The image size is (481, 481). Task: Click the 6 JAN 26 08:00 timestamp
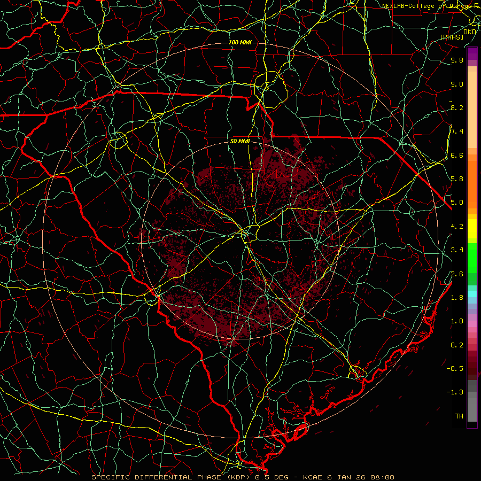(x=360, y=477)
